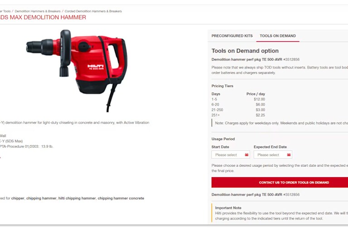The width and height of the screenshot is (348, 232).
Task: Open the Demolition Hammers & Breakers breadcrumb
Action: [38, 11]
